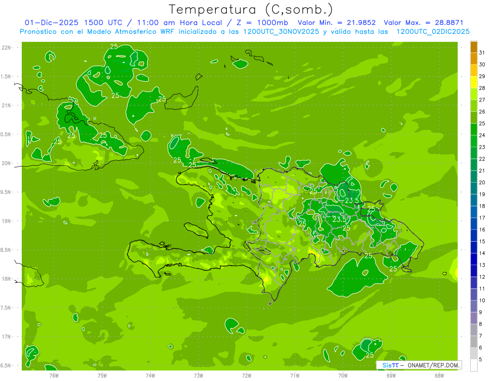Viewport: 493px width, 381px height.
Task: Pick the blue swatch between legend 16 and 17
Action: coord(474,224)
